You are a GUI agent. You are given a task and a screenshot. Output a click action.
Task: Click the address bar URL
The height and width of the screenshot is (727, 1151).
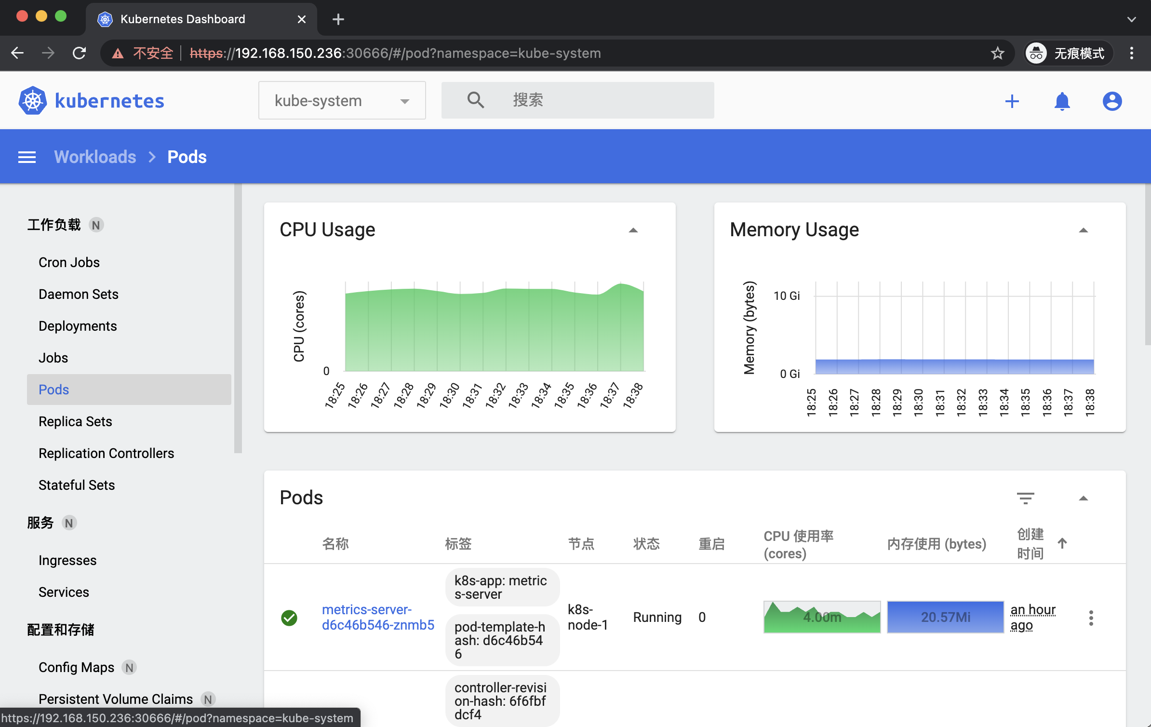tap(395, 53)
